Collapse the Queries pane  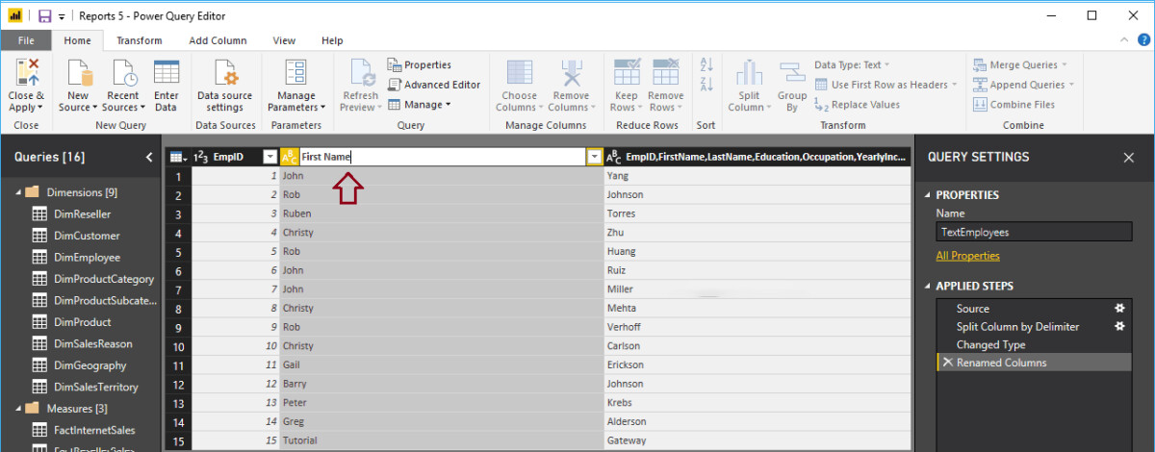click(149, 157)
